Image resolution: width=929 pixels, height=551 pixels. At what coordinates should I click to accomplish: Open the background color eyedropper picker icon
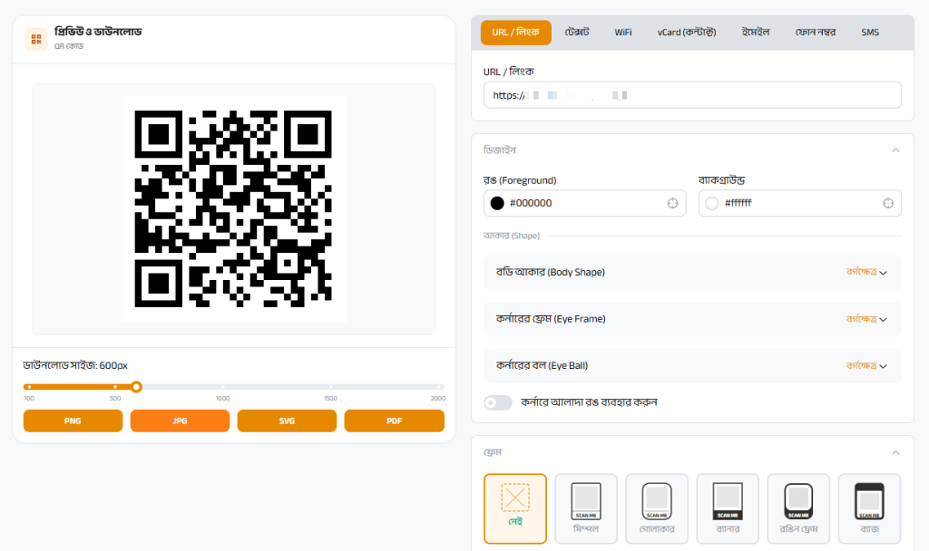[x=887, y=203]
